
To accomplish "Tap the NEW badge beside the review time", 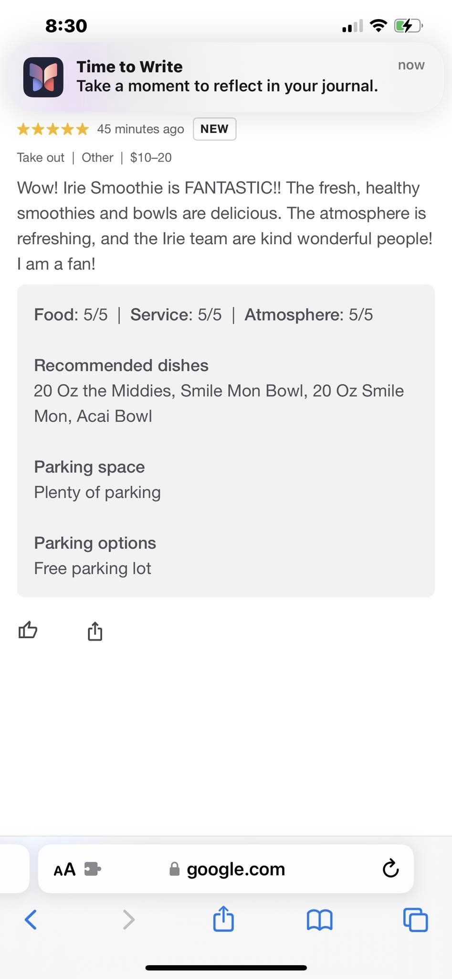I will point(214,129).
